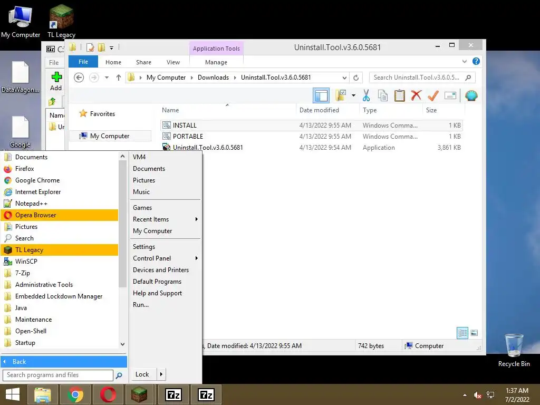Select the Uninstall.Tool.v3.6.0.5681 application file
This screenshot has width=540, height=405.
pyautogui.click(x=311, y=148)
